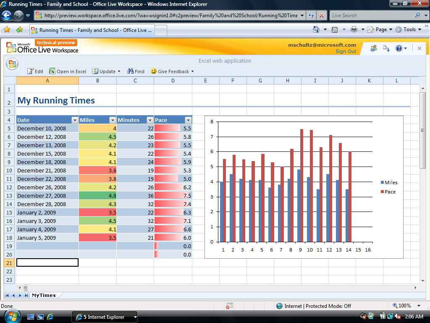This screenshot has height=323, width=430.
Task: Click the Favorites star icon
Action: pos(7,30)
